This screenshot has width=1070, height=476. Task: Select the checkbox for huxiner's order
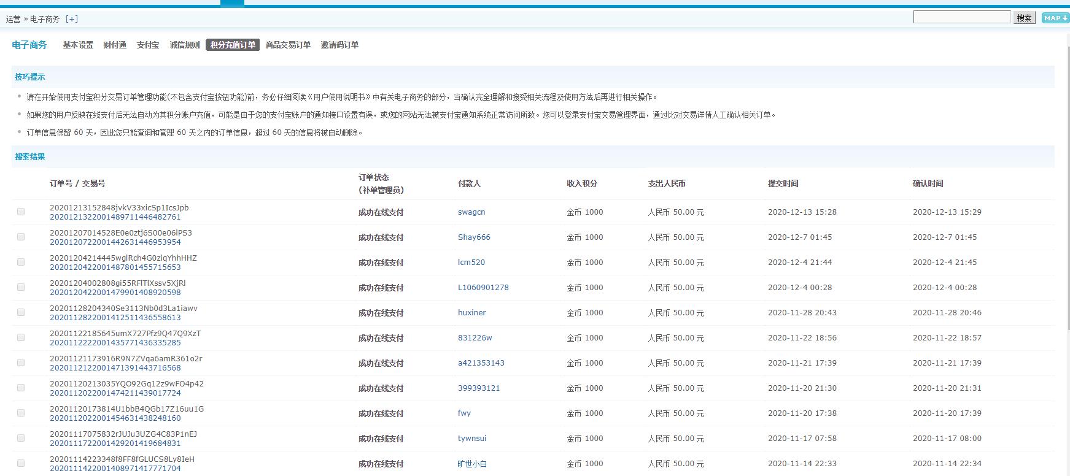[21, 312]
